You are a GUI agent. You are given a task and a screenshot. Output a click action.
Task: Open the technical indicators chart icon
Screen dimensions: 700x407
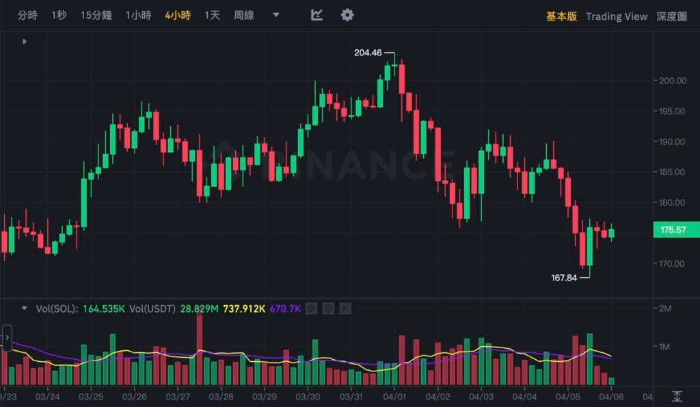click(x=317, y=15)
